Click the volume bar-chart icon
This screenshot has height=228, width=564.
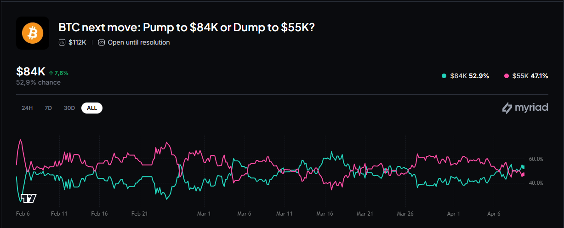[x=62, y=42]
